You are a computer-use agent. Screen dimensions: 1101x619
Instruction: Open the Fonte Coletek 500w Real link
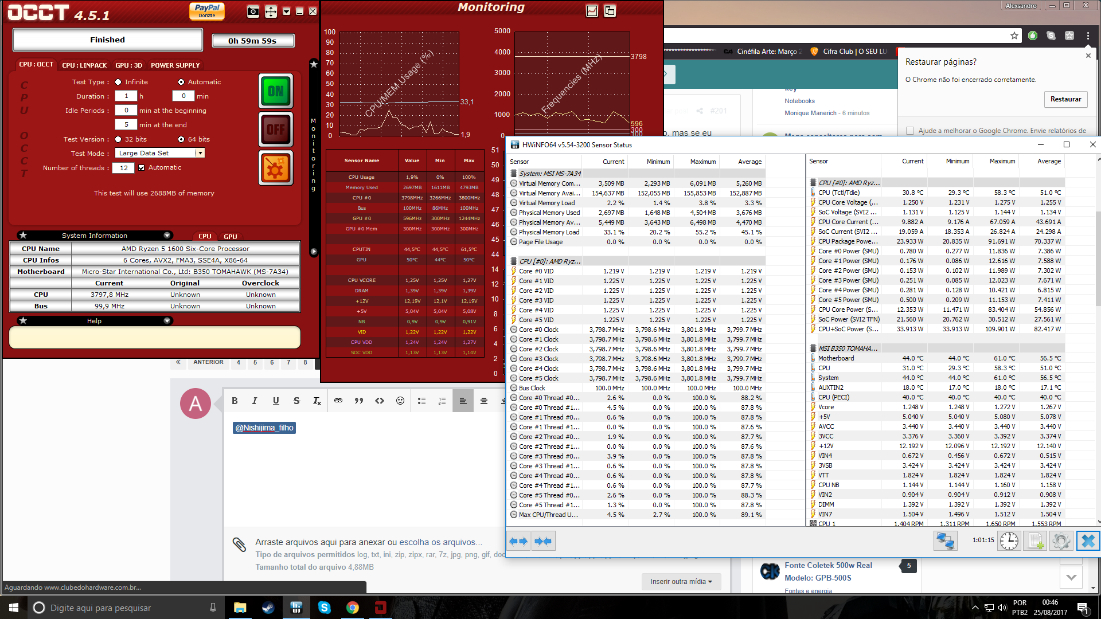click(x=828, y=565)
